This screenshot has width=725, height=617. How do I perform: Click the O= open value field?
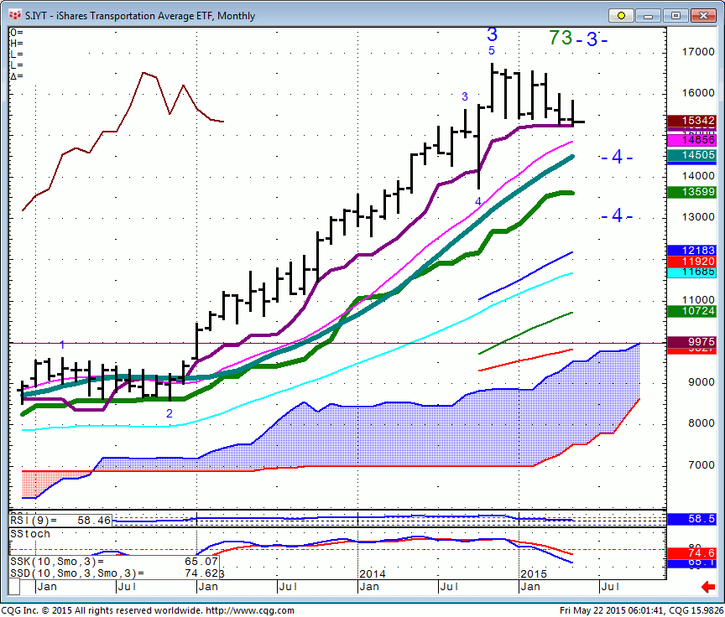point(17,33)
